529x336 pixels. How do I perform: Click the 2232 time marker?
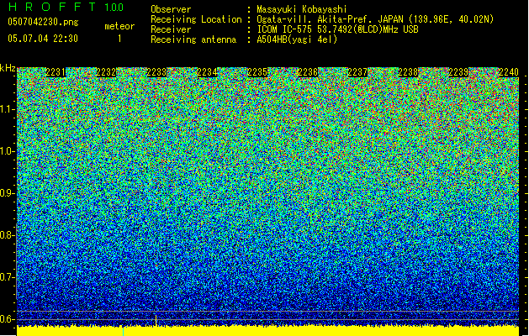(x=106, y=72)
